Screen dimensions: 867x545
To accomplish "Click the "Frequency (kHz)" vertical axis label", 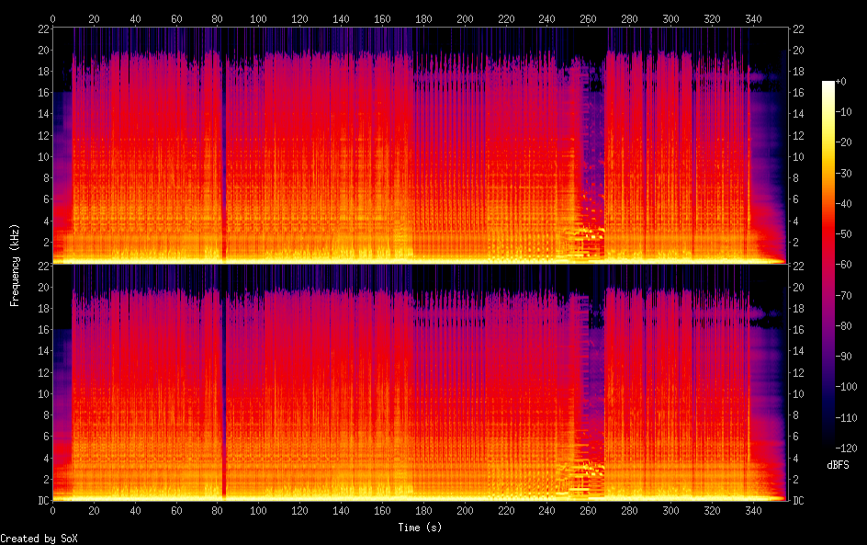I will (15, 265).
